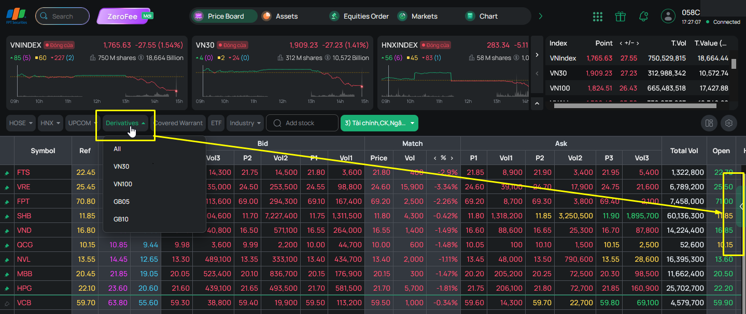746x314 pixels.
Task: Open the apps grid icon
Action: click(x=598, y=17)
